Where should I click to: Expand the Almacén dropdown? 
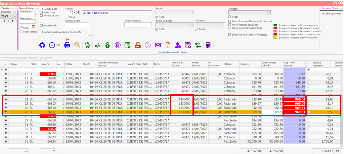[269, 13]
